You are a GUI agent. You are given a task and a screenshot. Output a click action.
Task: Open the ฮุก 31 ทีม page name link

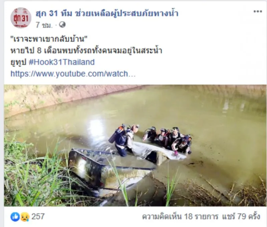(x=107, y=13)
